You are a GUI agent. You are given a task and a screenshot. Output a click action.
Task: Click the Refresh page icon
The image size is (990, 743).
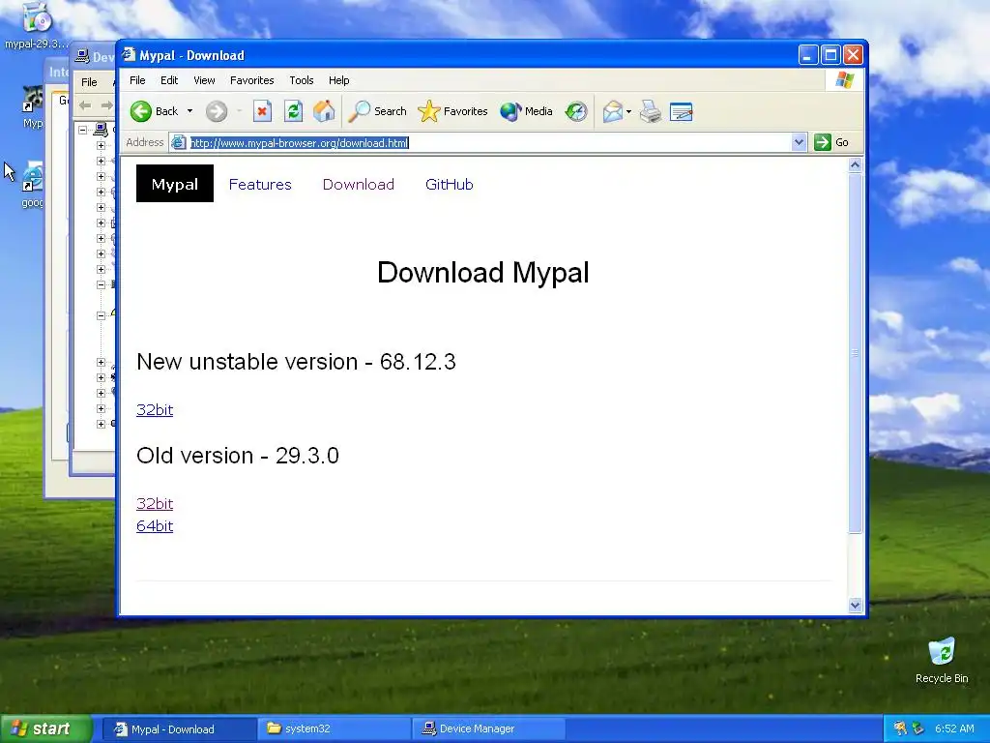[x=293, y=111]
